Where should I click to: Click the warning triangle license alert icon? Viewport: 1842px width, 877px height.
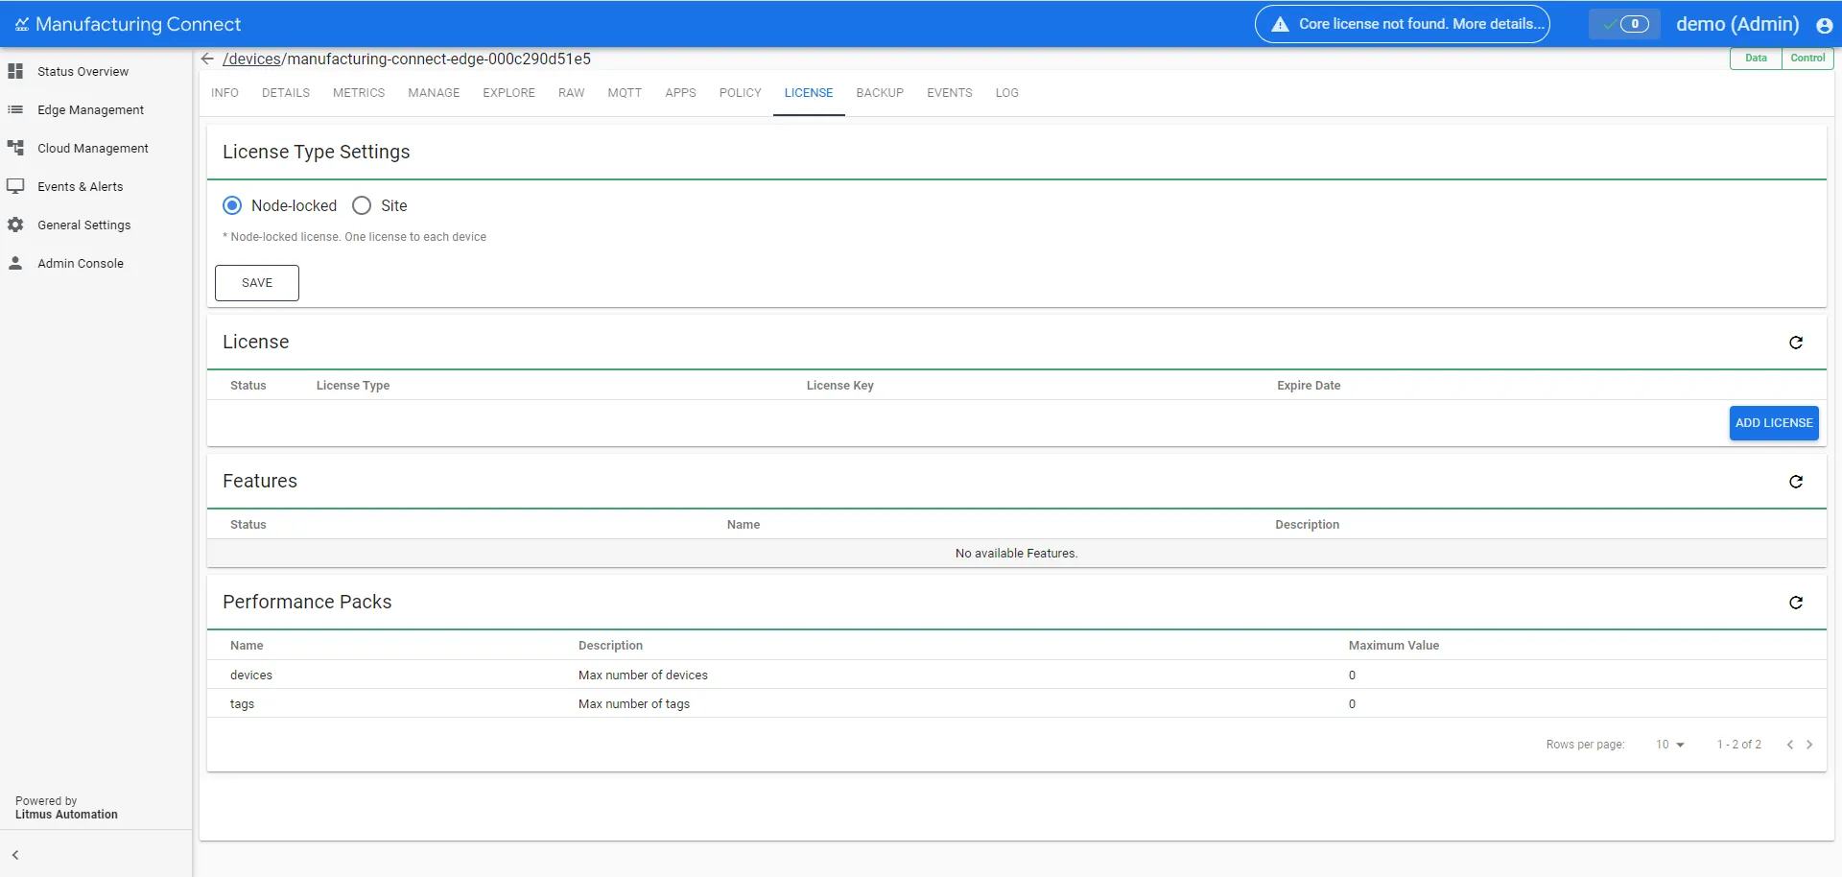[1280, 24]
